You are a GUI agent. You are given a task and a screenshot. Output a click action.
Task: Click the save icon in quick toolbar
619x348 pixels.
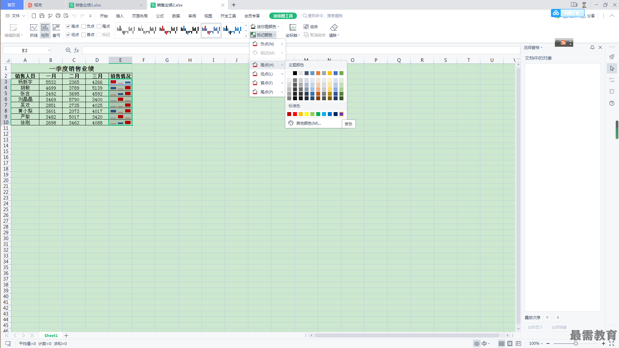42,16
